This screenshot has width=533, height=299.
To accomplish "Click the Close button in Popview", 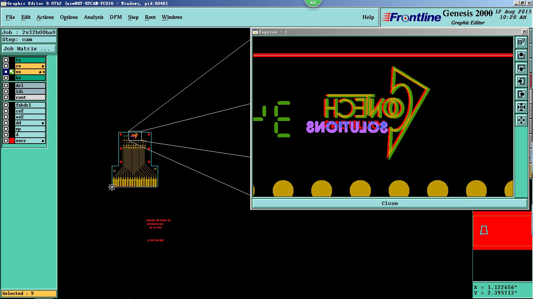I will pos(389,203).
